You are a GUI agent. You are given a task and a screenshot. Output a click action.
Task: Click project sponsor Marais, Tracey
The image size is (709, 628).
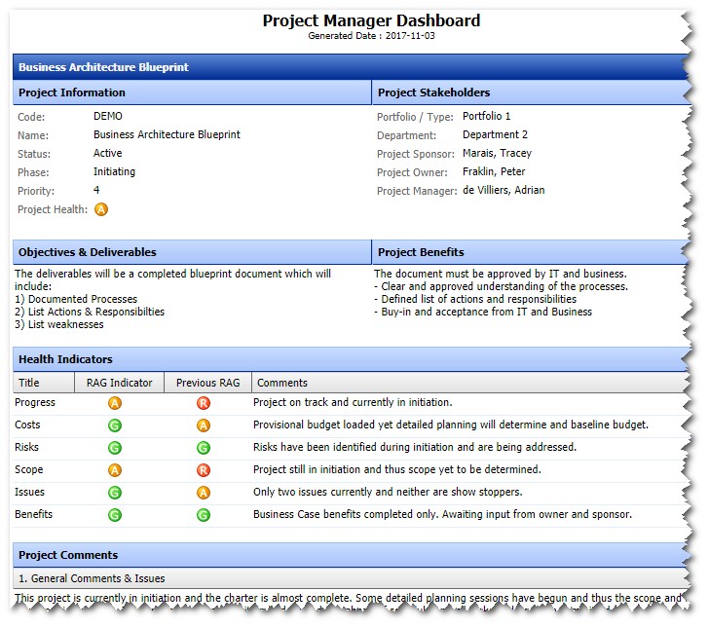click(x=497, y=153)
